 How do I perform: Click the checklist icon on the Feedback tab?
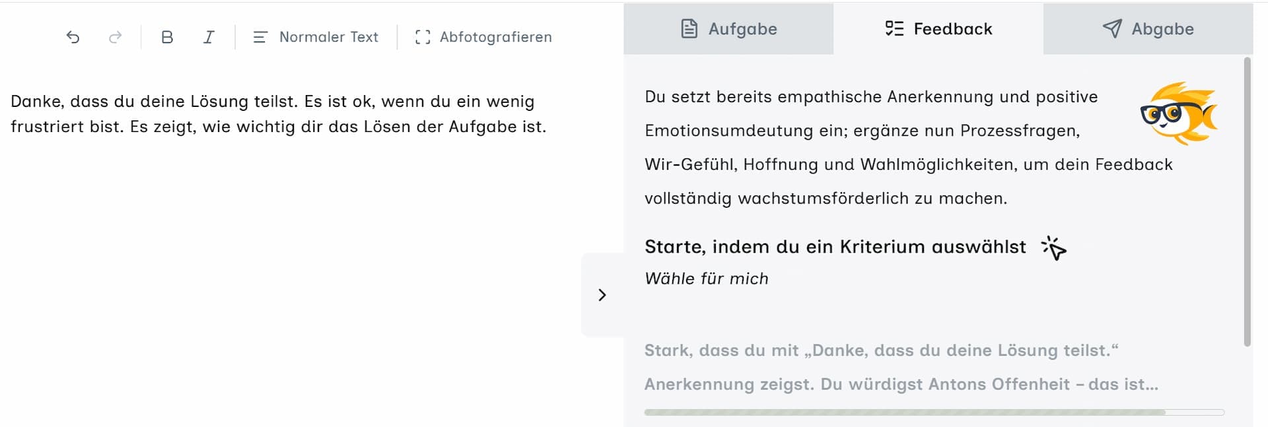(x=895, y=28)
